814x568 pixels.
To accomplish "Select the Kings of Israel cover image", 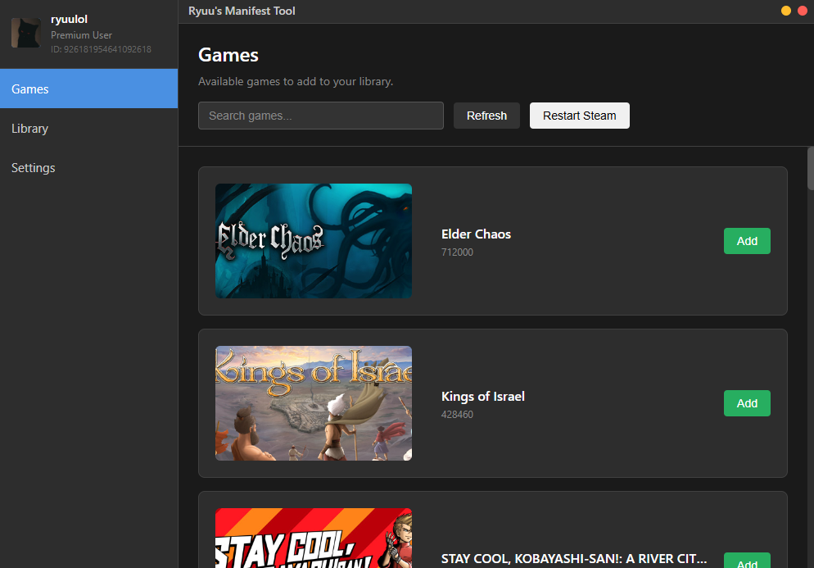I will coord(313,403).
